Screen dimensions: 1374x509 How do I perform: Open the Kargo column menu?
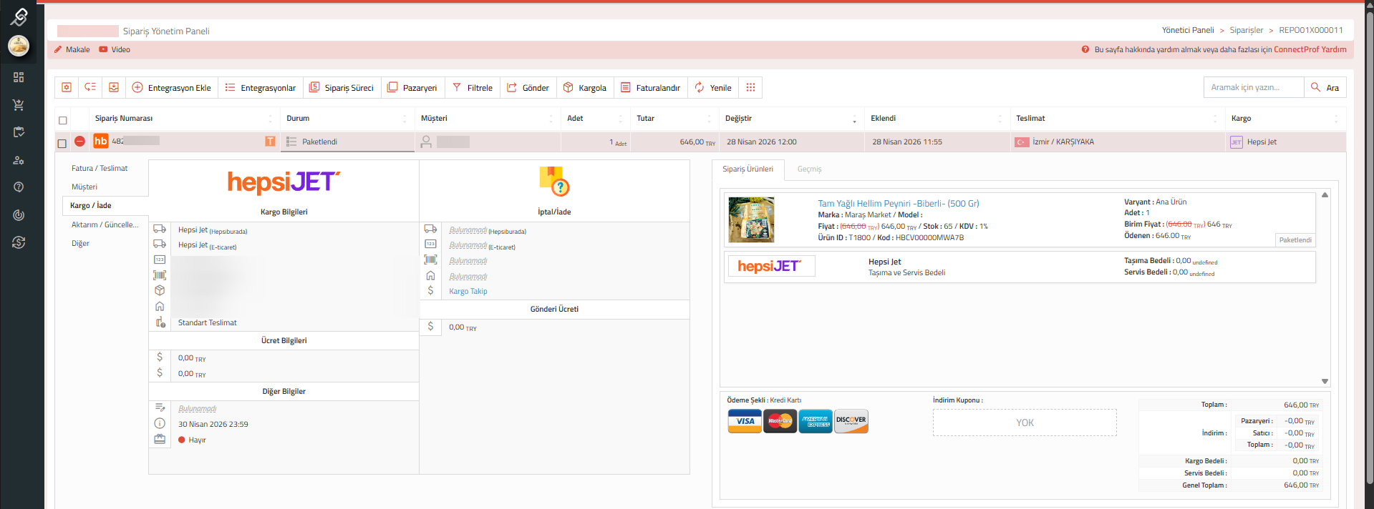[1336, 119]
